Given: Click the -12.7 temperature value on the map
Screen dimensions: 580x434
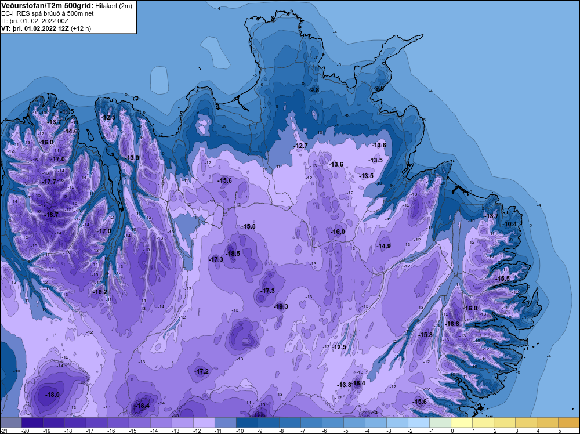Looking at the screenshot, I should click(x=300, y=146).
